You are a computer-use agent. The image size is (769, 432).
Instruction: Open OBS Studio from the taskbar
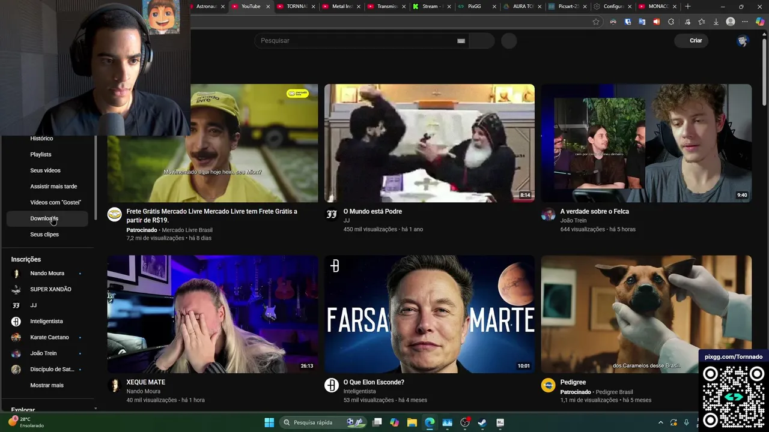(465, 422)
